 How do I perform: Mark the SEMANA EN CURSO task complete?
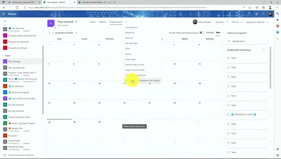tap(228, 115)
